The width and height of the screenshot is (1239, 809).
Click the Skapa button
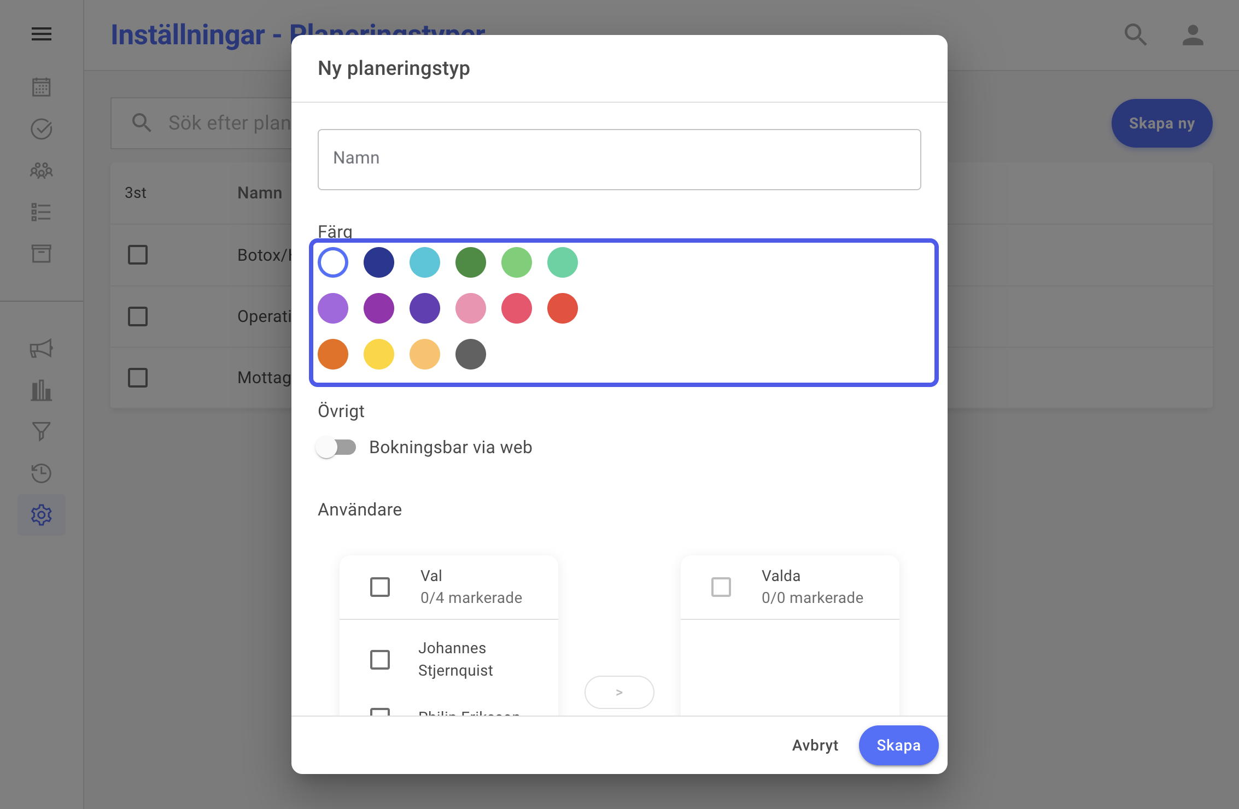click(898, 745)
